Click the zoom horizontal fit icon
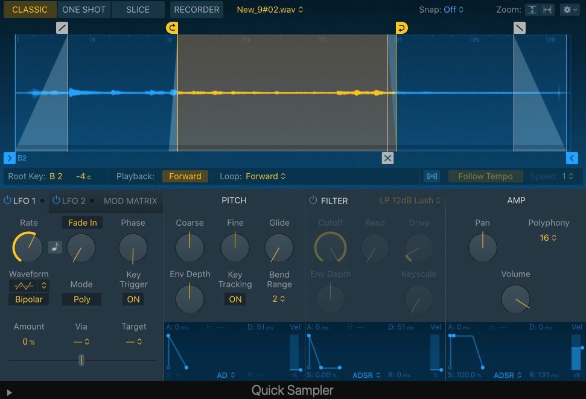Screen dimensions: 586x399 547,10
